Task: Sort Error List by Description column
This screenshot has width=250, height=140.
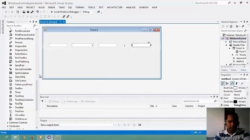Action: point(52,106)
